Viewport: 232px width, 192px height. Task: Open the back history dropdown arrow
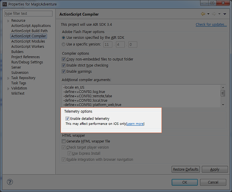click(x=208, y=14)
